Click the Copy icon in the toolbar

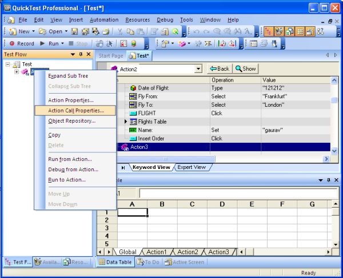(130, 31)
